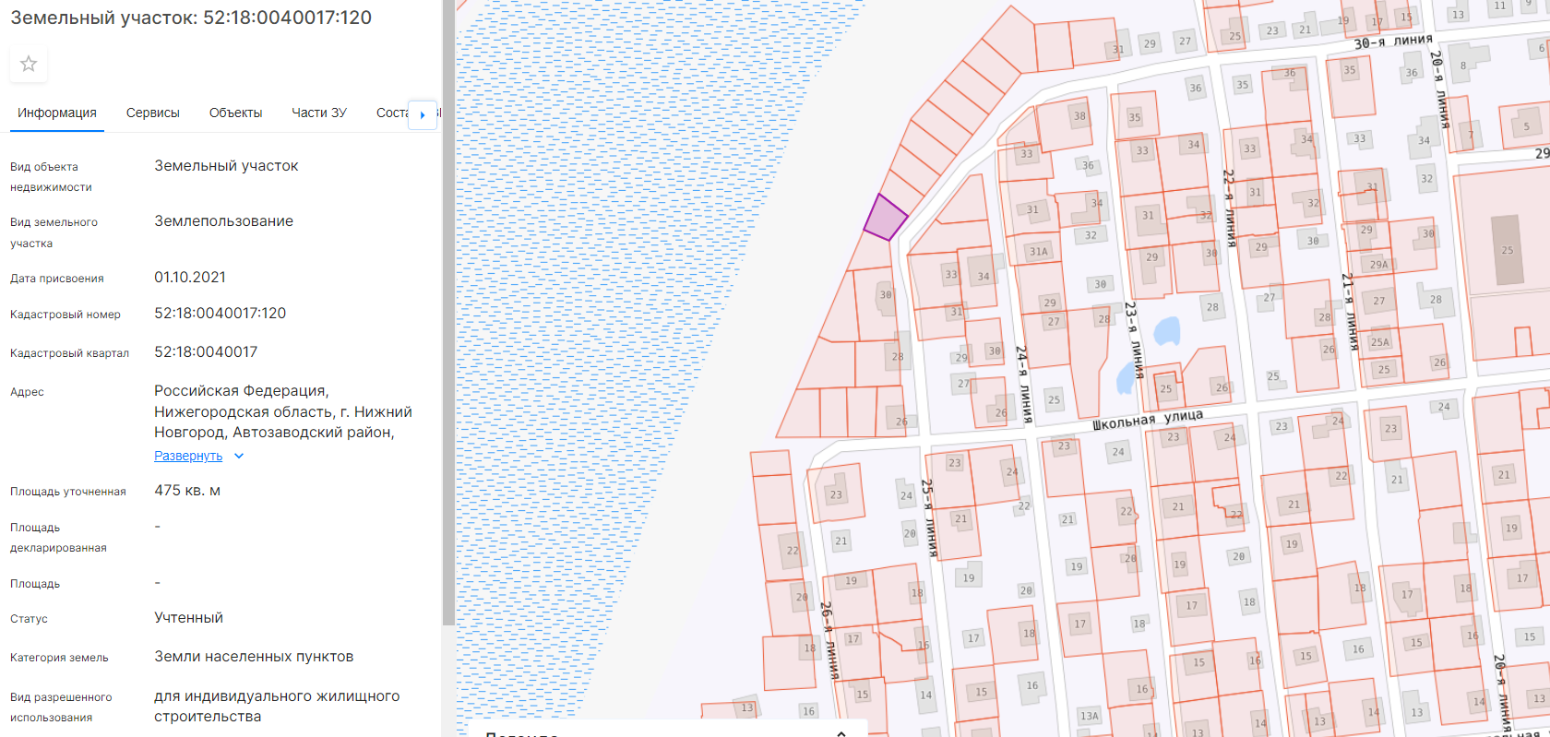Expand the legend panel with chevron
The image size is (1550, 737).
[841, 733]
